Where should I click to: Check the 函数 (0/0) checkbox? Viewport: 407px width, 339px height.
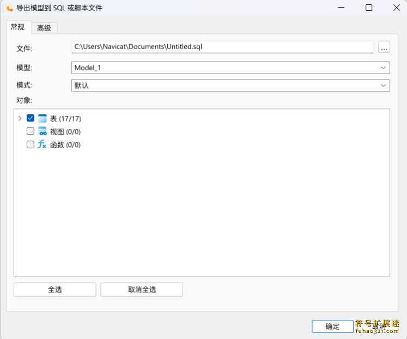coord(31,144)
